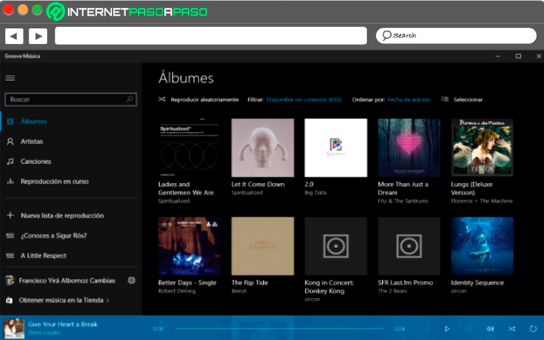Image resolution: width=544 pixels, height=340 pixels.
Task: Go to the previous track
Action: [426, 328]
